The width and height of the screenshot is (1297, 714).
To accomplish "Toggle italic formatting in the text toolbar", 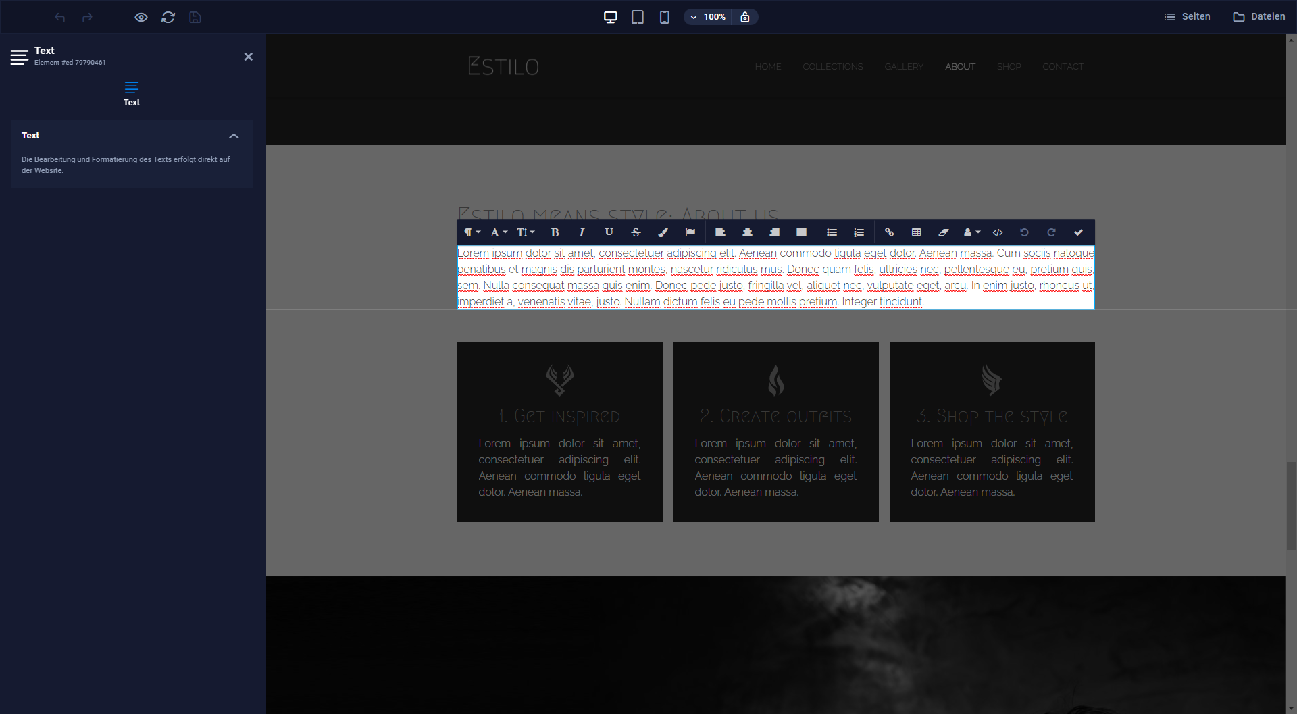I will pos(582,232).
